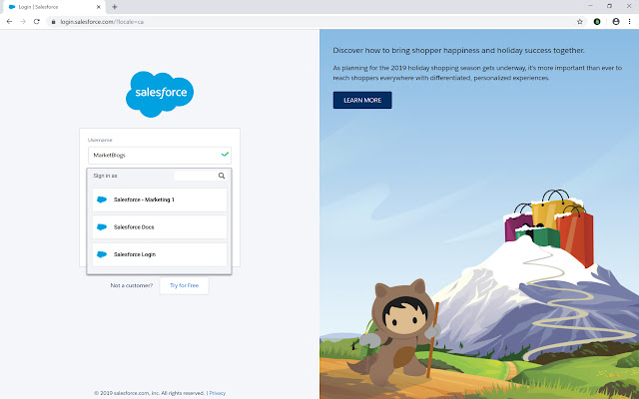Click the 'Not a customer?' text
The image size is (639, 399).
pyautogui.click(x=131, y=285)
